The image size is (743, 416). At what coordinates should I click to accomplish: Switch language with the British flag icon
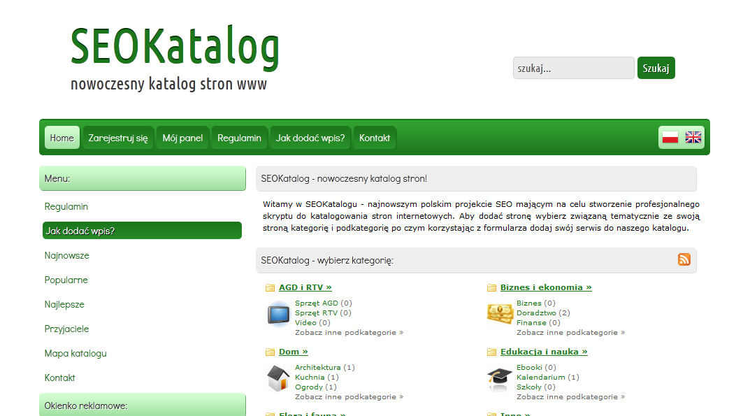coord(693,137)
